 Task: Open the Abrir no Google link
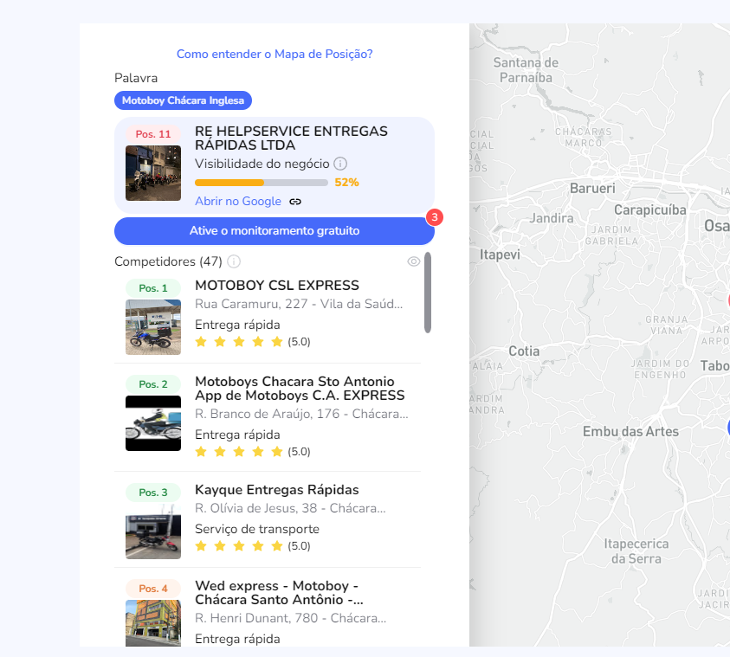point(238,202)
